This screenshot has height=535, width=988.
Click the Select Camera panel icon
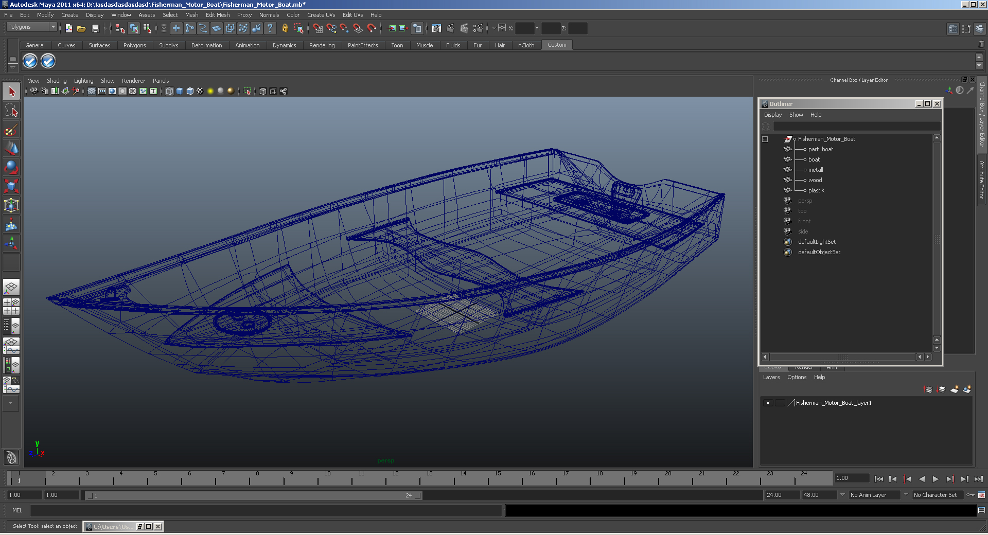pyautogui.click(x=34, y=91)
